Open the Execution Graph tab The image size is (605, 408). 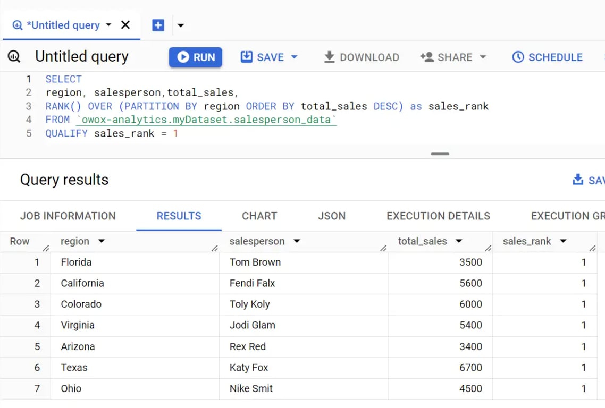568,216
